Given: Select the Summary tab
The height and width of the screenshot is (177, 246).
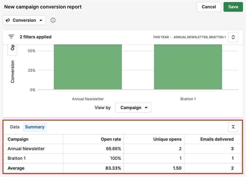Looking at the screenshot, I should pos(35,127).
